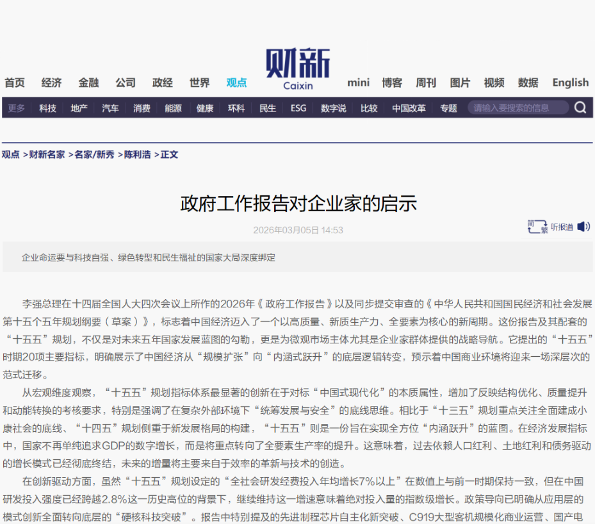Open author page 陈利浩 from breadcrumb
The height and width of the screenshot is (524, 595).
point(134,155)
